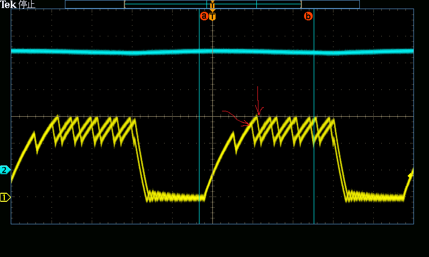
Task: Click the record overview bar at top
Action: (212, 4)
